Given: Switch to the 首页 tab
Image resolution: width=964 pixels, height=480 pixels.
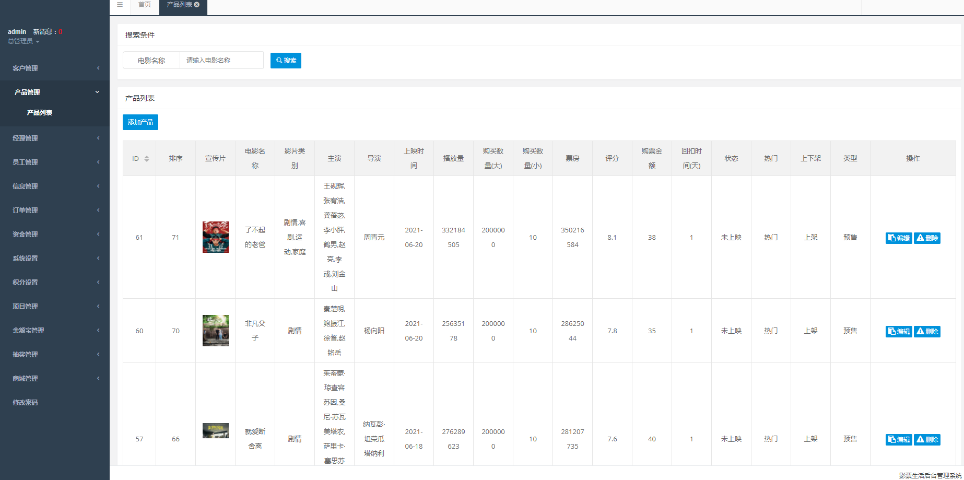Looking at the screenshot, I should pos(145,5).
